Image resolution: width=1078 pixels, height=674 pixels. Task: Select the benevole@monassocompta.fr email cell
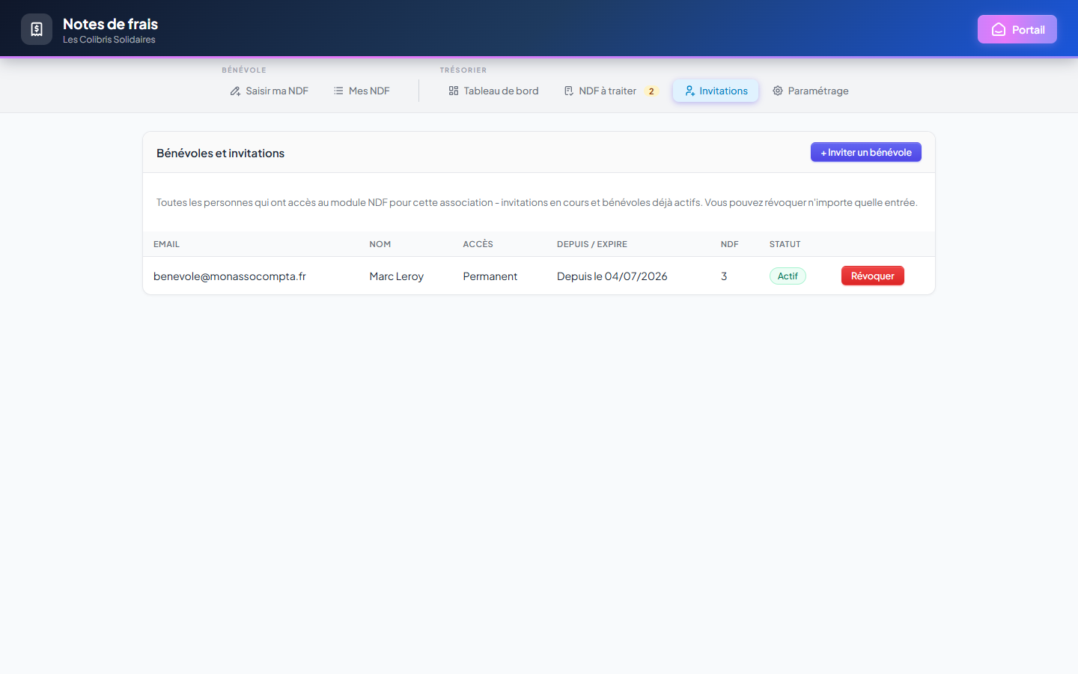point(230,276)
